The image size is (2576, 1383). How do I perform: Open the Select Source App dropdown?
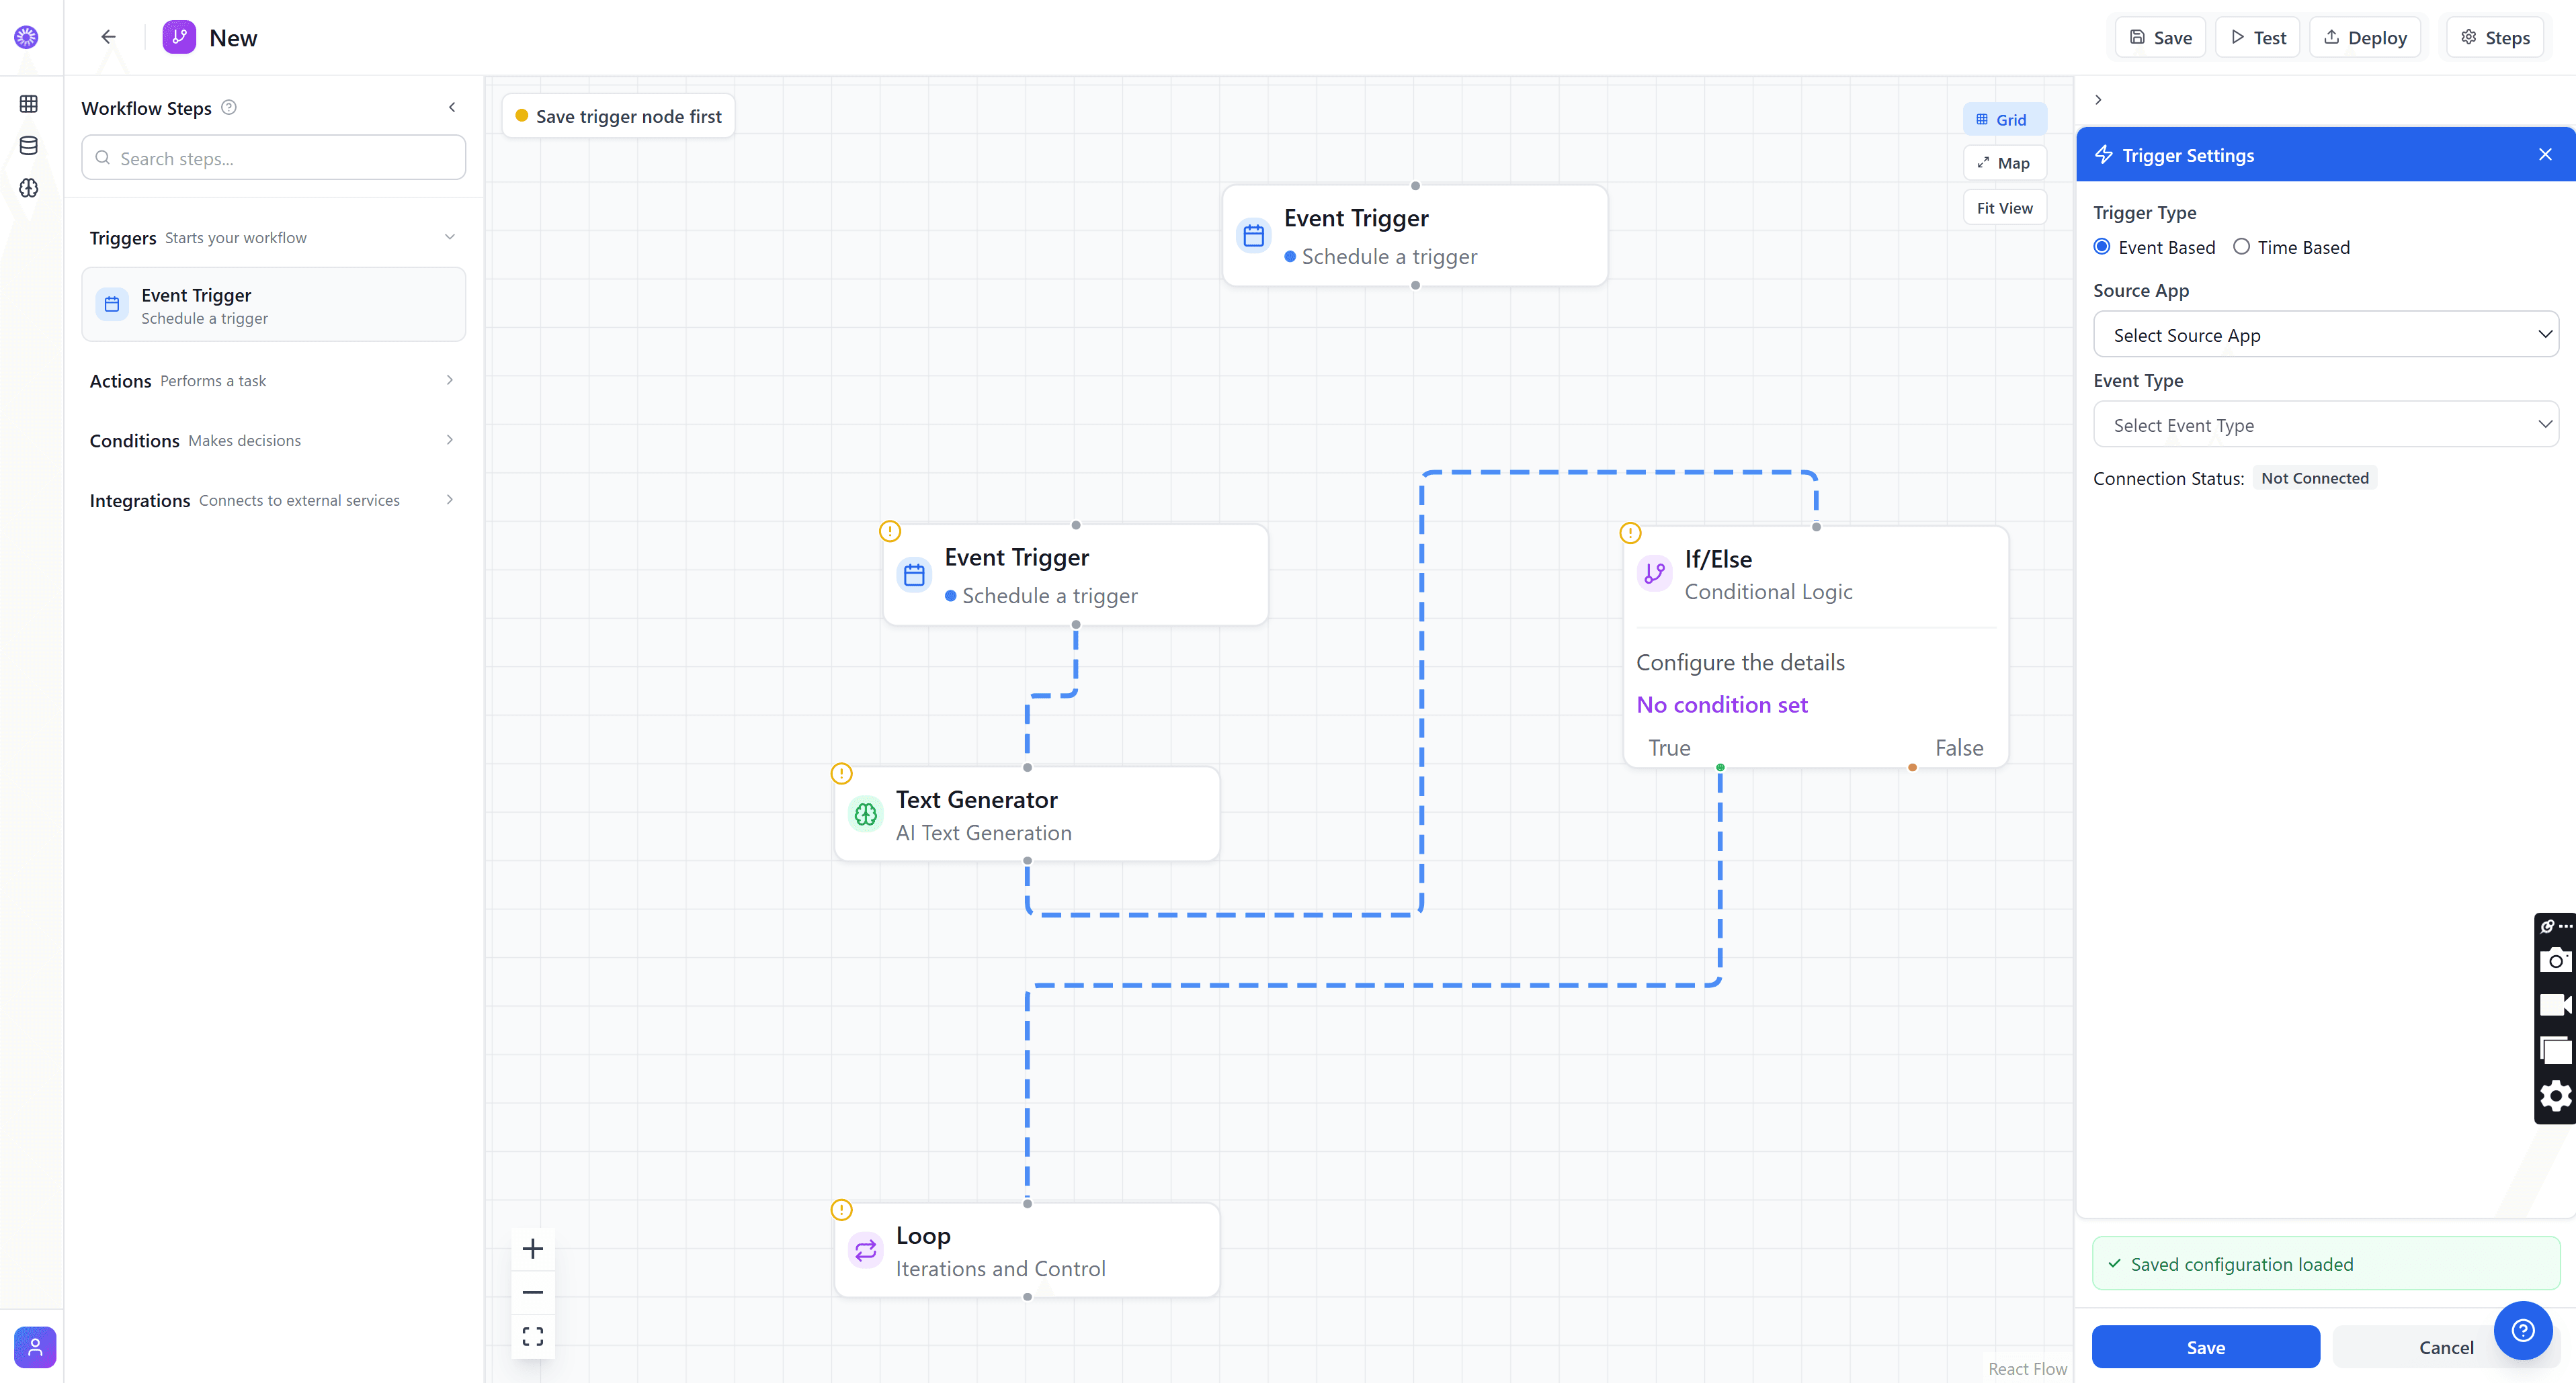click(x=2324, y=334)
